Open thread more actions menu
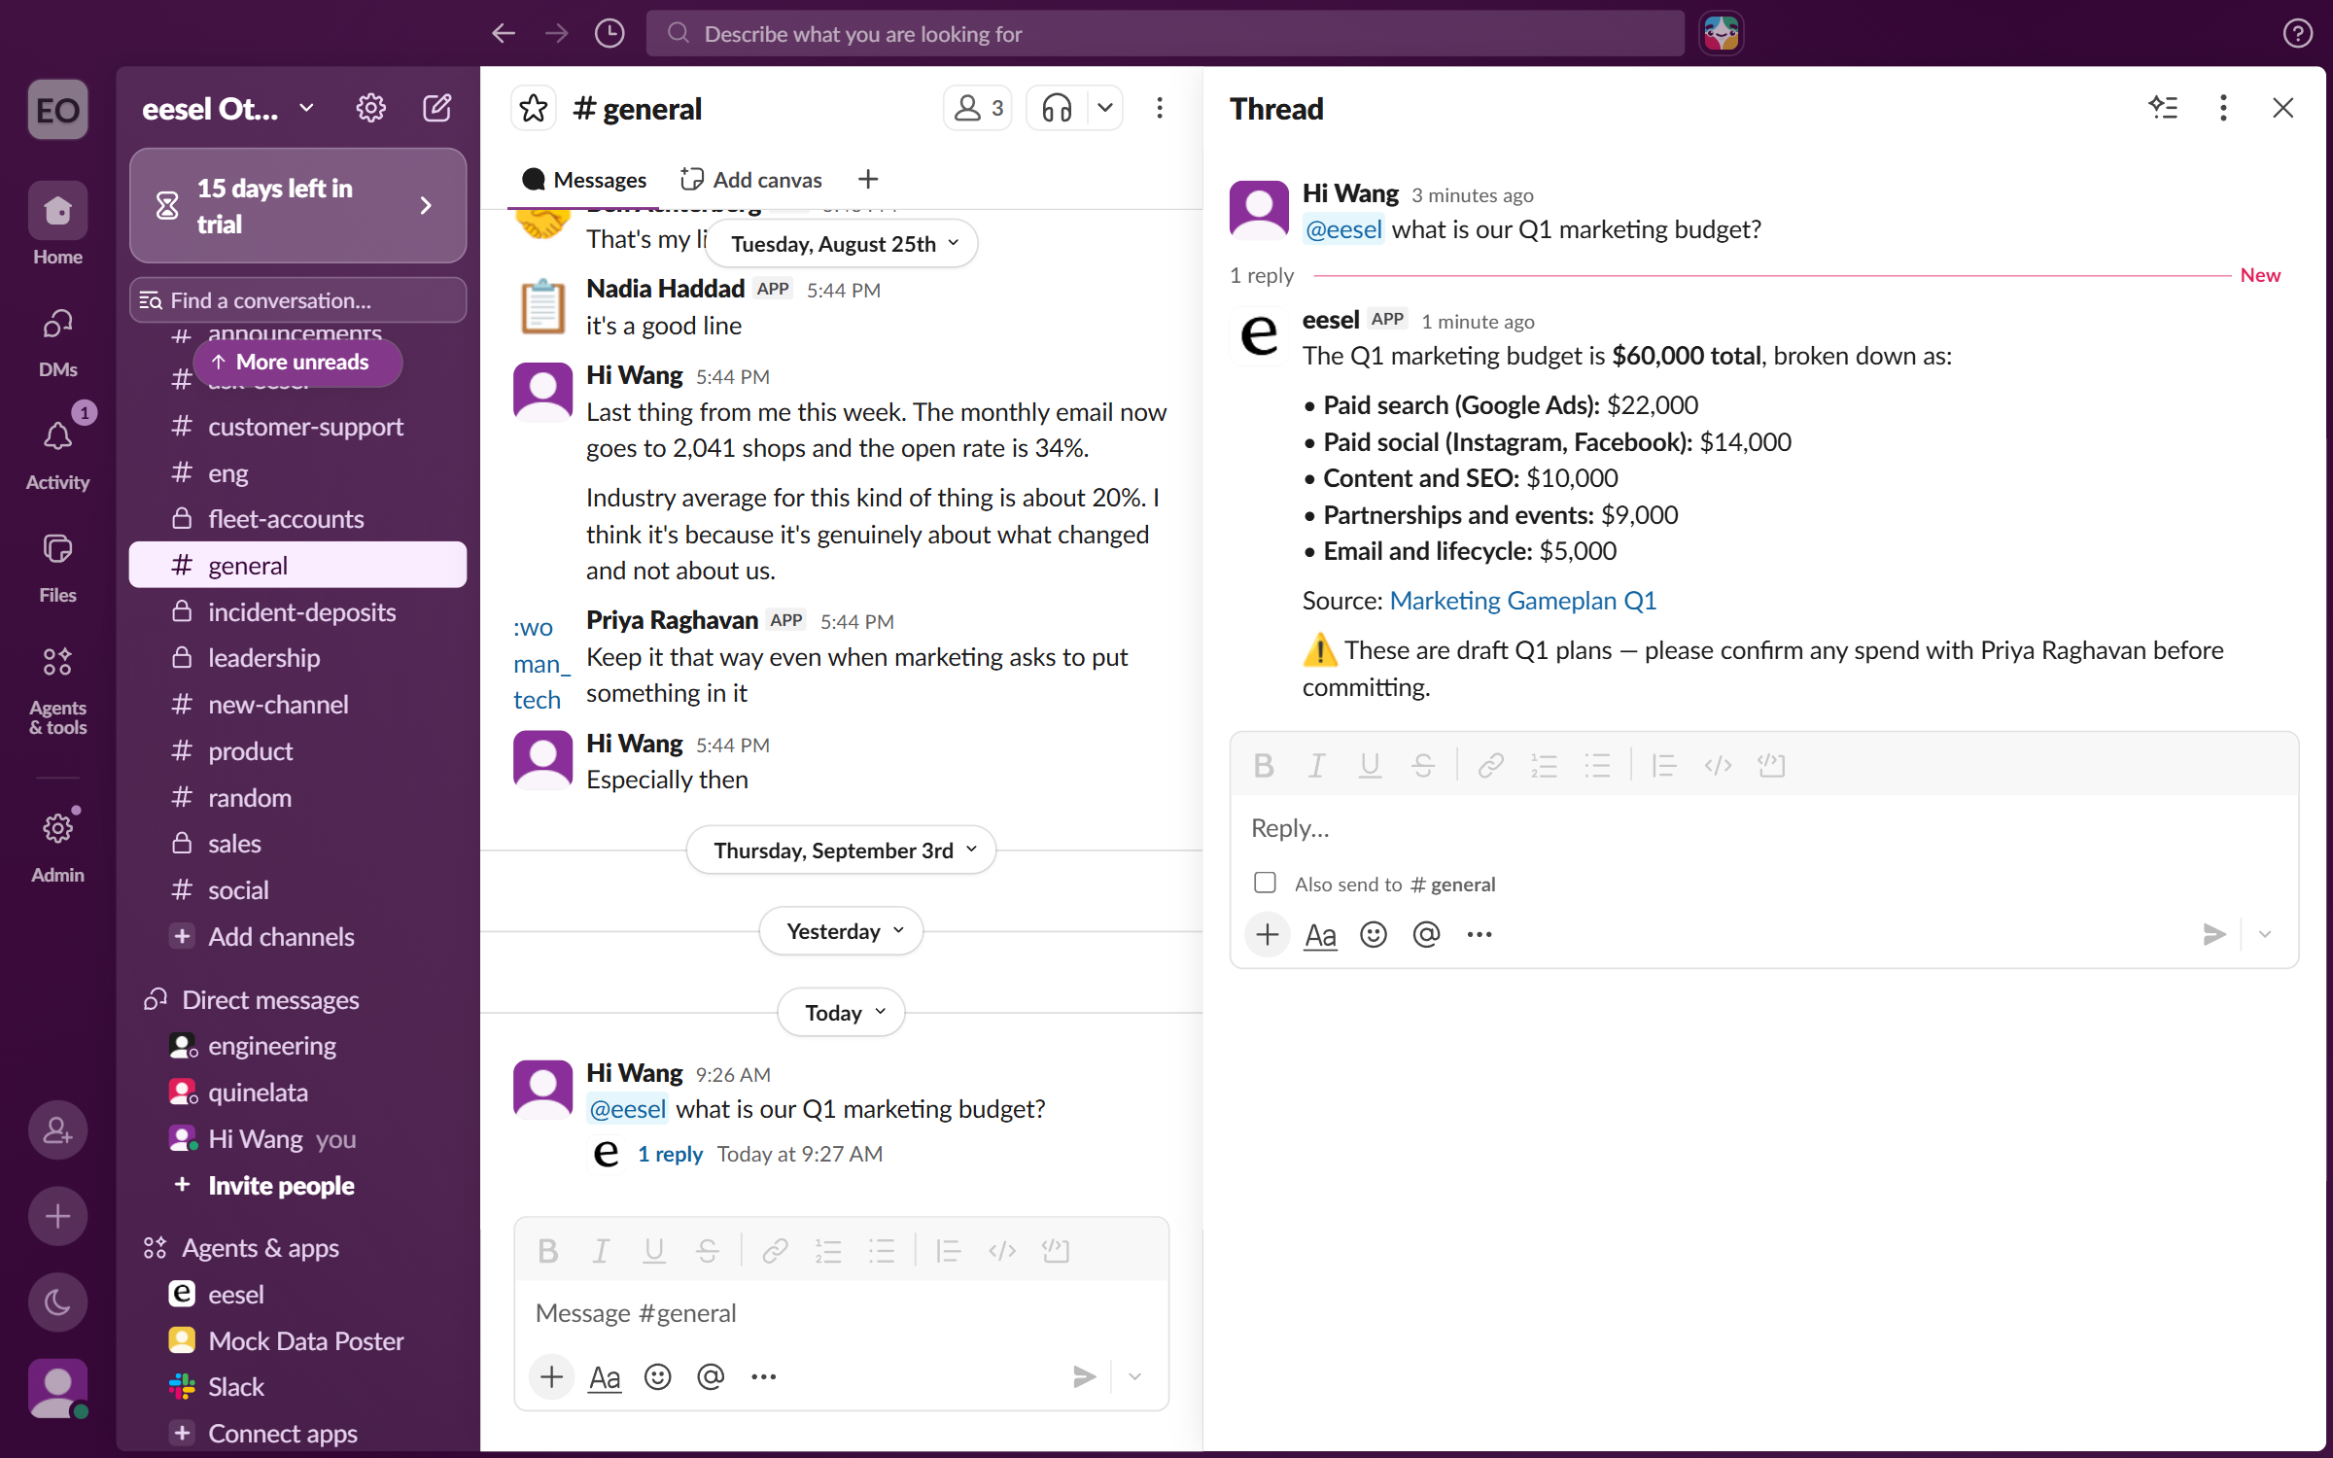The width and height of the screenshot is (2333, 1458). [x=2223, y=108]
